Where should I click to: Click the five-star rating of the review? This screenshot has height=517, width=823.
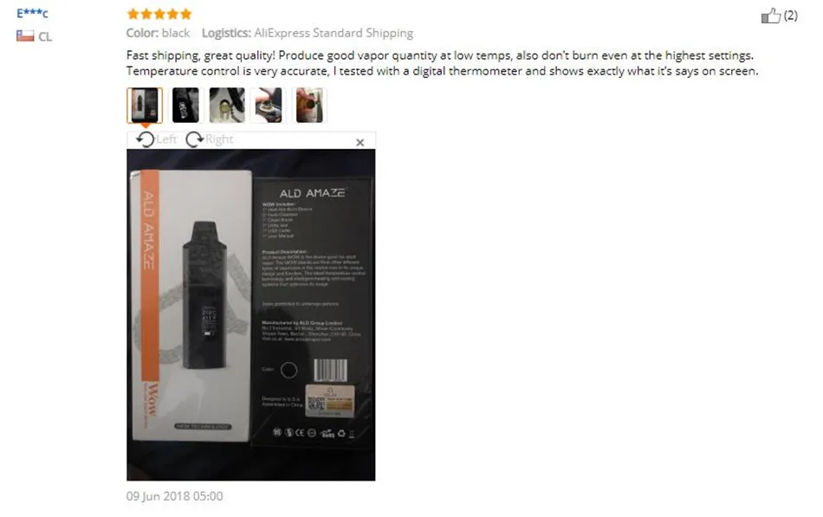point(159,14)
